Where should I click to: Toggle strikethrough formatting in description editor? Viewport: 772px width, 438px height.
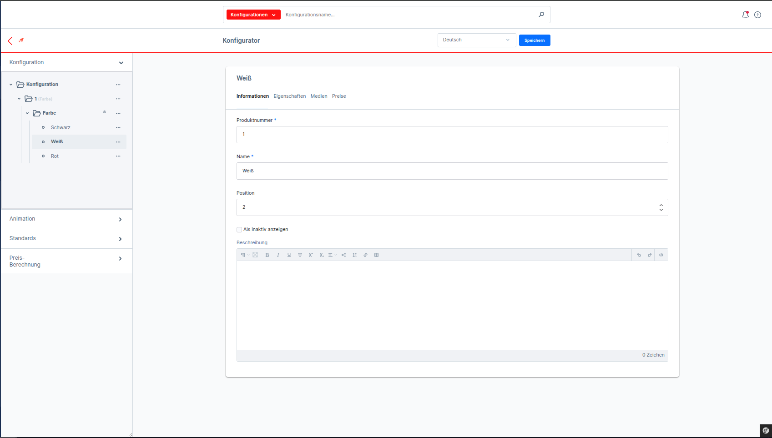300,255
